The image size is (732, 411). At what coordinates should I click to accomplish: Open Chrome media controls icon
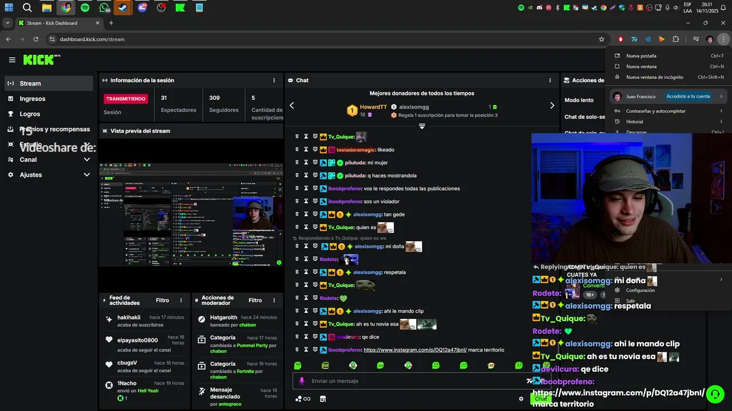click(696, 39)
